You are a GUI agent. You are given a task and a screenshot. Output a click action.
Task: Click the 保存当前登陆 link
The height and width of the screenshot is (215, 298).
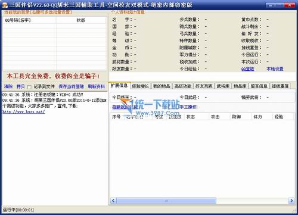71,86
